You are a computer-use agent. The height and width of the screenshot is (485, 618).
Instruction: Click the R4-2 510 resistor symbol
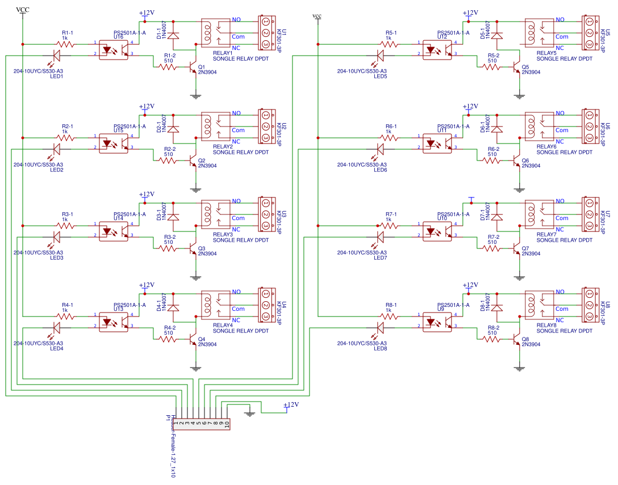[168, 339]
